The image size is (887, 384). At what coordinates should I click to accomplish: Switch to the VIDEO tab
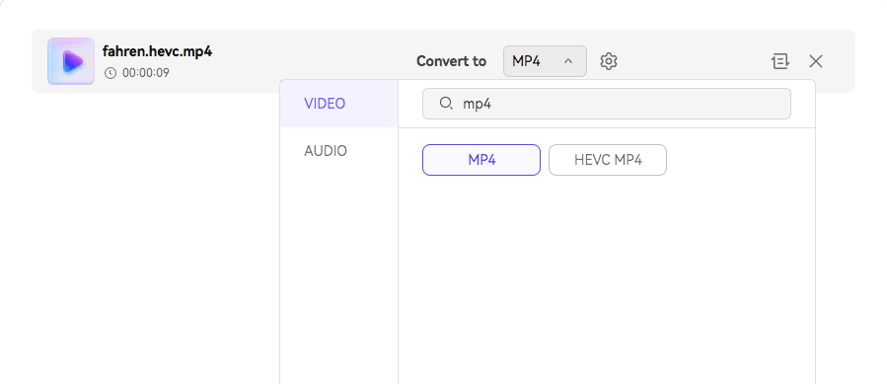(x=338, y=104)
